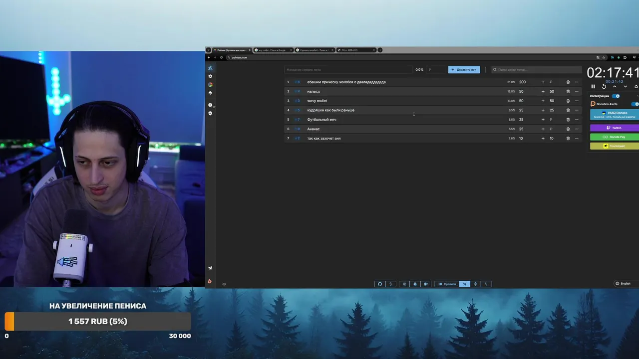Open the colorful wheel icon in sidebar

(x=210, y=85)
